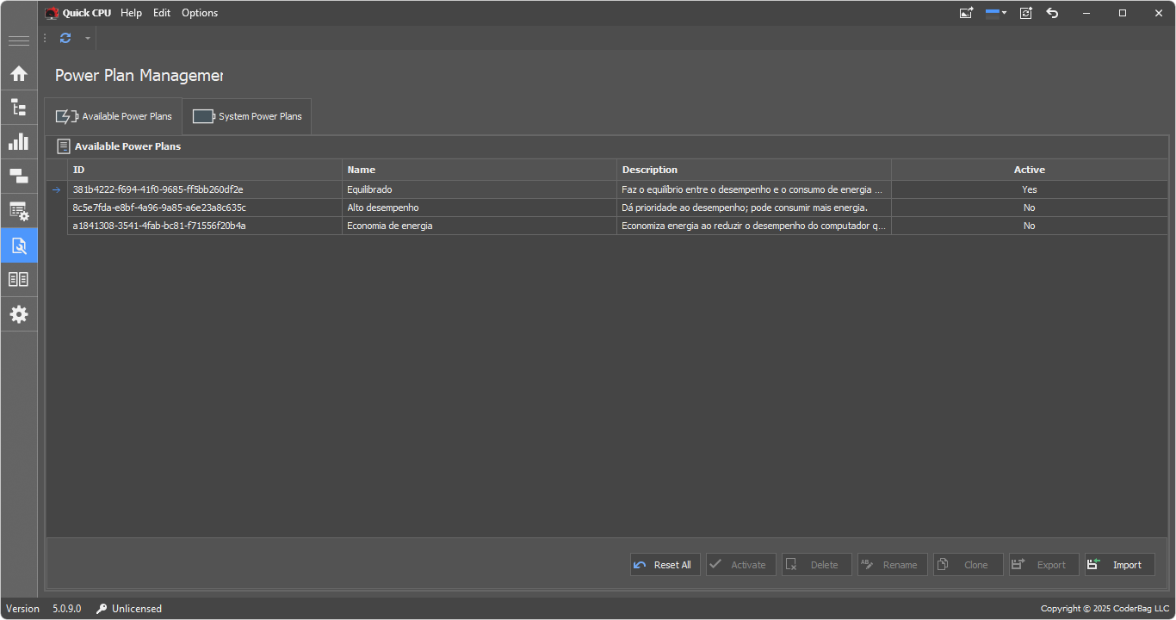Viewport: 1176px width, 620px height.
Task: Open the Options menu
Action: click(200, 13)
